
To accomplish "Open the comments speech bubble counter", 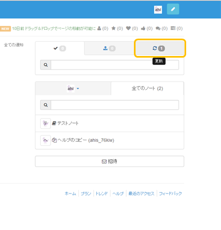I will [162, 28].
